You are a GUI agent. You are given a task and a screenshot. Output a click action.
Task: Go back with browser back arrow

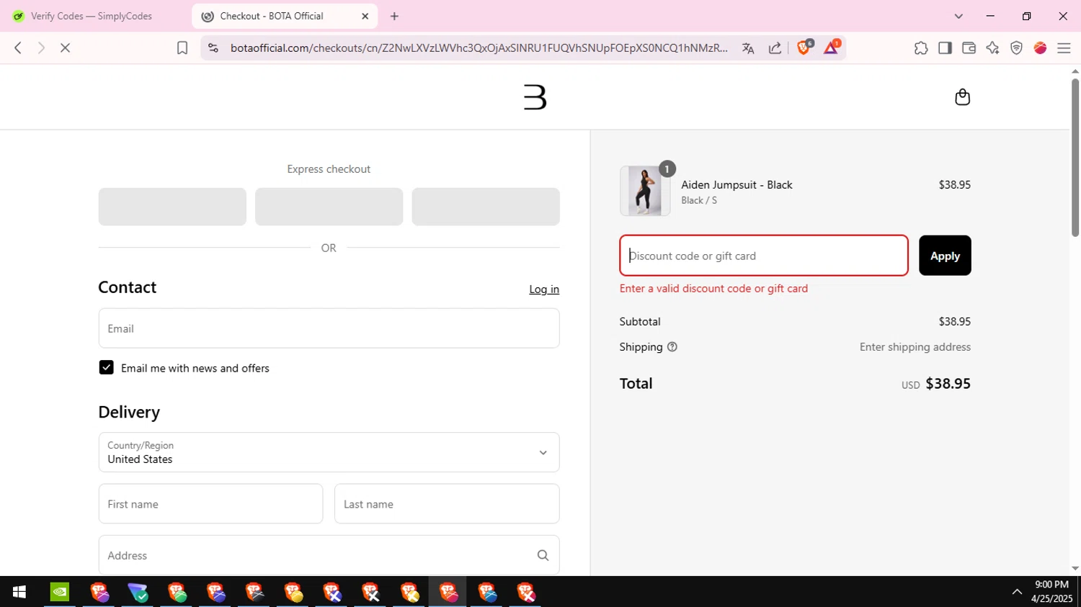[18, 48]
